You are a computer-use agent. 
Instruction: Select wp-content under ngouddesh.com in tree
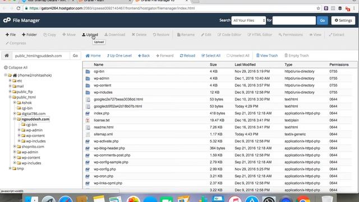pyautogui.click(x=35, y=136)
